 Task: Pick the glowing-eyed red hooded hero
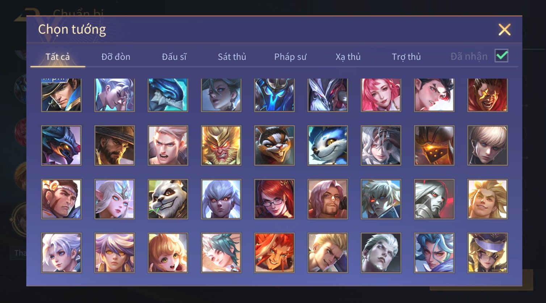(487, 95)
